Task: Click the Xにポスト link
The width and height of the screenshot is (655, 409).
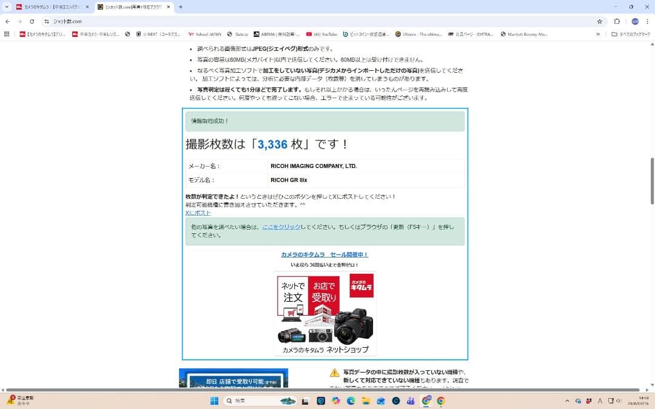Action: 198,213
